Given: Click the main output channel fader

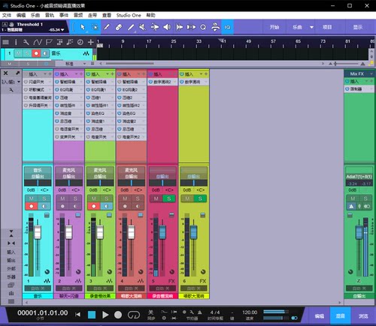Looking at the screenshot, I should [x=359, y=232].
